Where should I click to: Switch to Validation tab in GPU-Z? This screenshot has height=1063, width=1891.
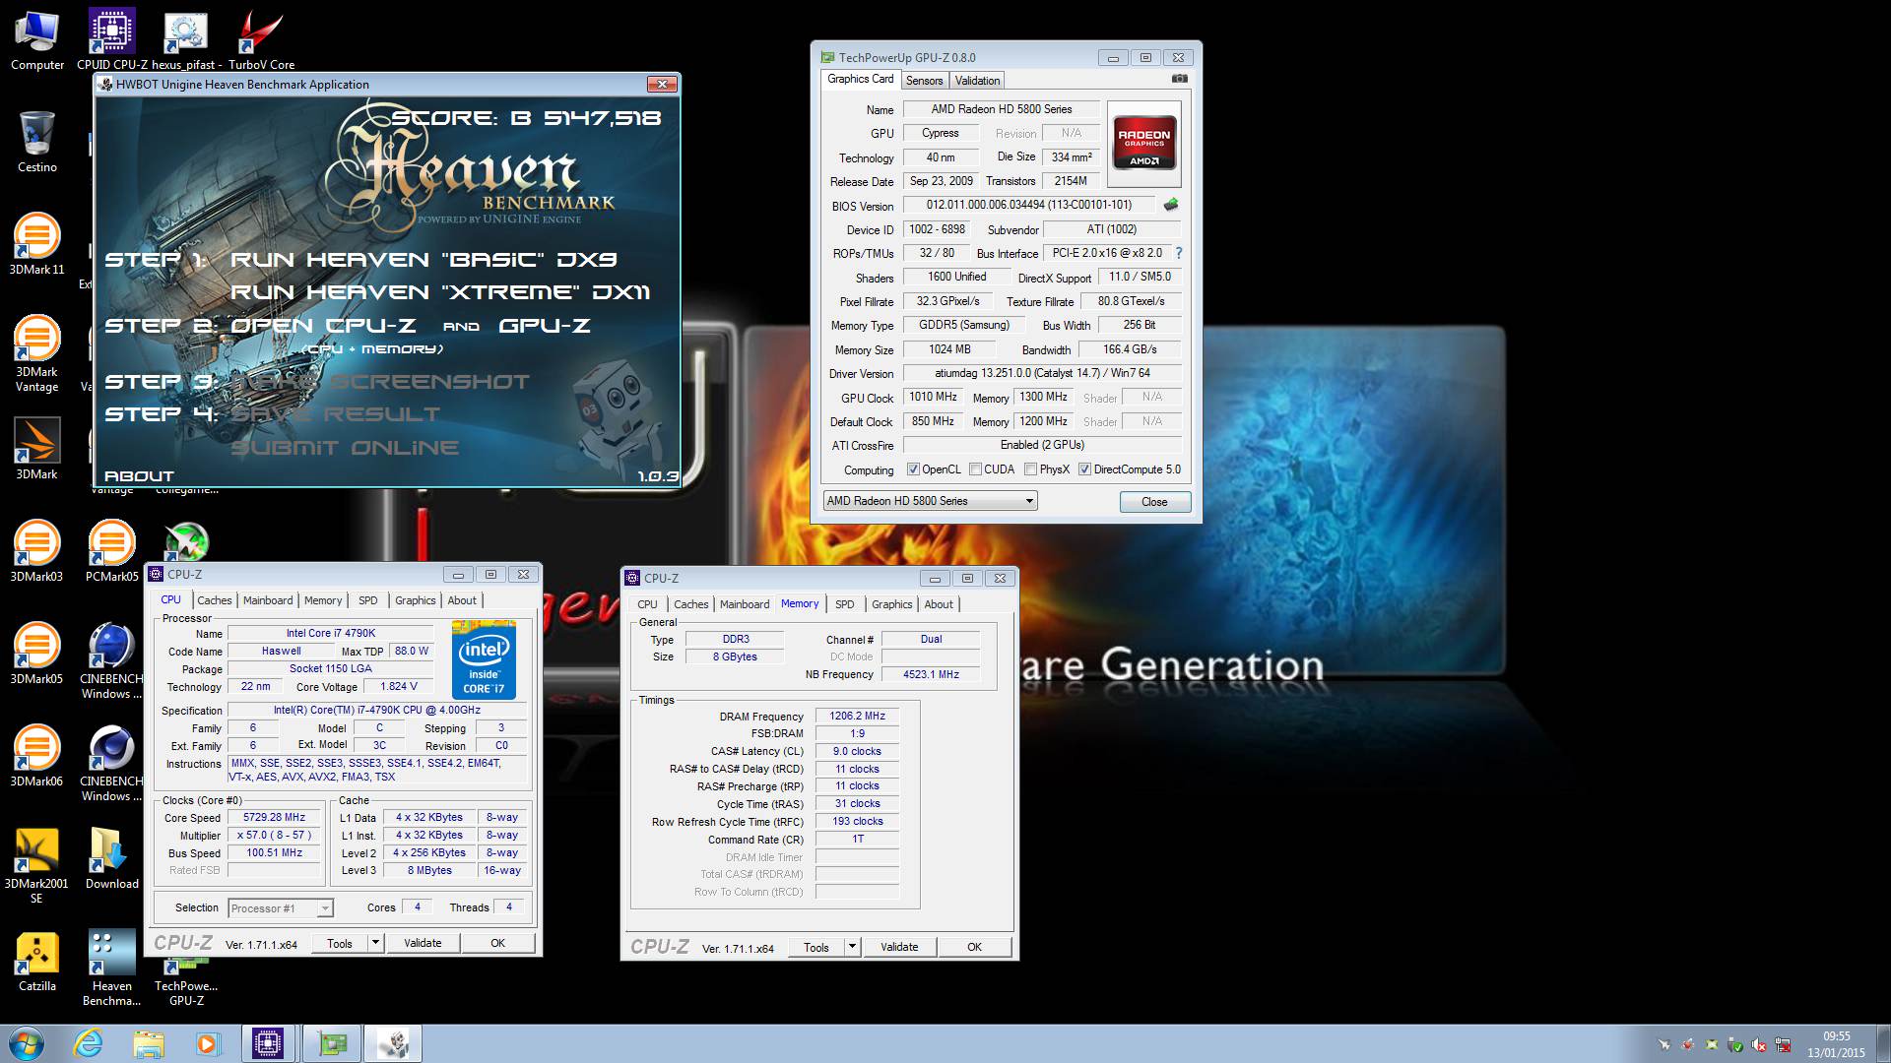point(977,81)
